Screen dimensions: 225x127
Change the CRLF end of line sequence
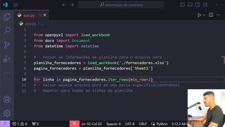point(143,124)
